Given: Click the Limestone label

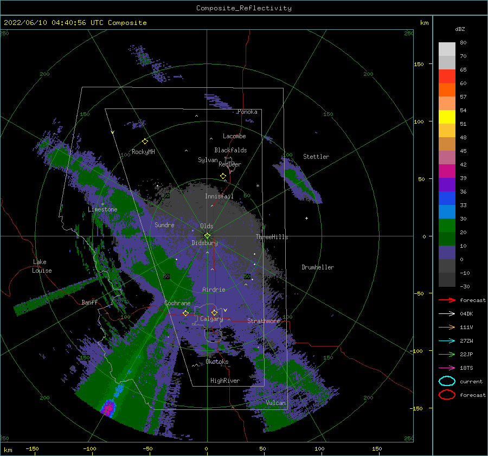Looking at the screenshot, I should coord(102,209).
